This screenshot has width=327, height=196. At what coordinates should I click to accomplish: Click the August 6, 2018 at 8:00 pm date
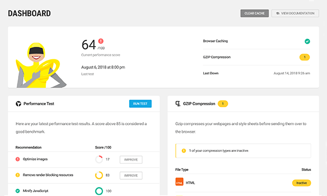tap(103, 68)
